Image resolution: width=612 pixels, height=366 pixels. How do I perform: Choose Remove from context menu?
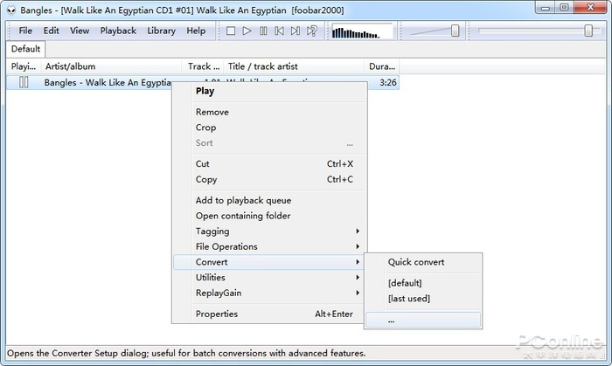pyautogui.click(x=269, y=113)
